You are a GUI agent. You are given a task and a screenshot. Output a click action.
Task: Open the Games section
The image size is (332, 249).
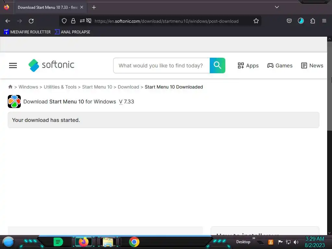click(x=280, y=65)
